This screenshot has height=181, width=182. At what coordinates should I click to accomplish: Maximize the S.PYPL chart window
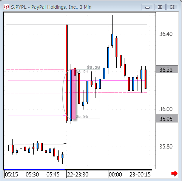(x=160, y=7)
